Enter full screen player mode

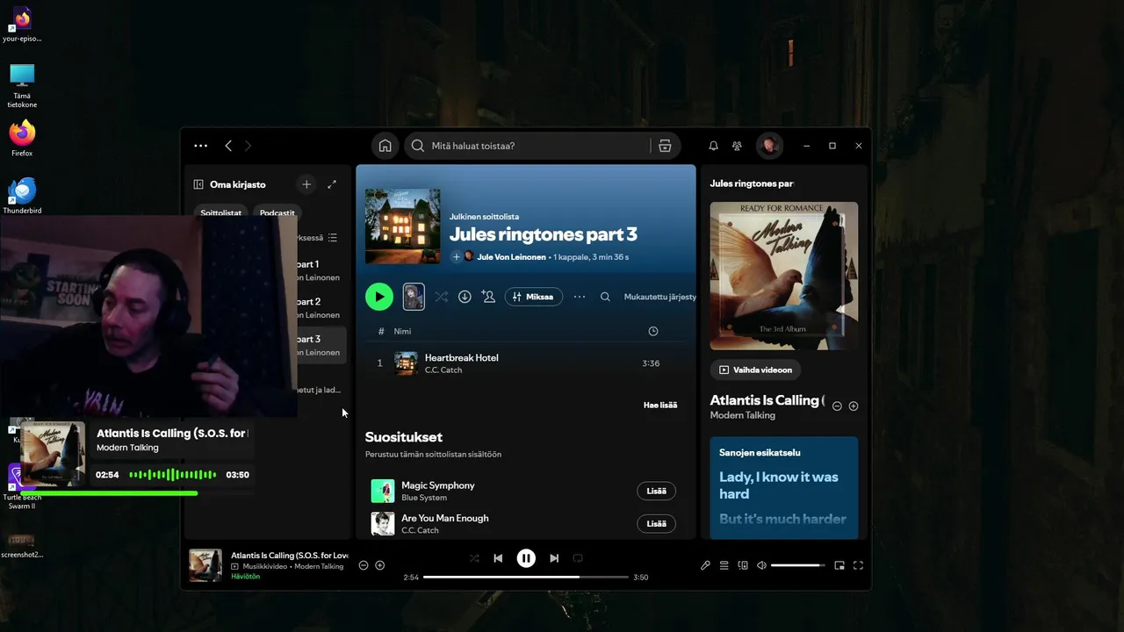click(x=859, y=565)
